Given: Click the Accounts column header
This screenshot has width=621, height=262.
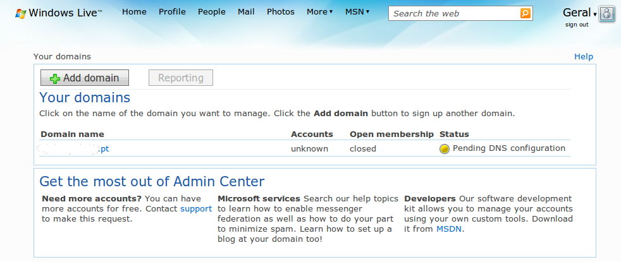Looking at the screenshot, I should tap(312, 134).
